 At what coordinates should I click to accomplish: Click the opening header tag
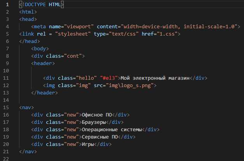[43, 63]
